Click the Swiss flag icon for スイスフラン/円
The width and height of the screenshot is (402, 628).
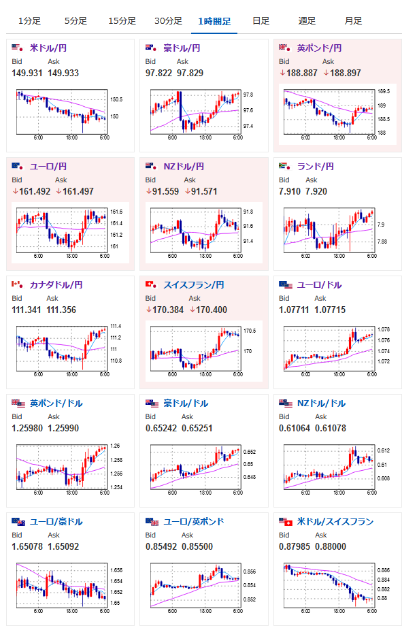[x=151, y=285]
